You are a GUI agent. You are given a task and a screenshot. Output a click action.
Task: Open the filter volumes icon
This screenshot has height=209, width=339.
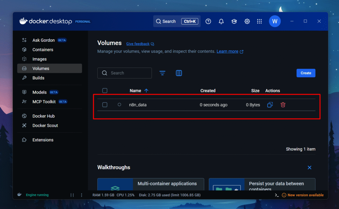pos(163,73)
